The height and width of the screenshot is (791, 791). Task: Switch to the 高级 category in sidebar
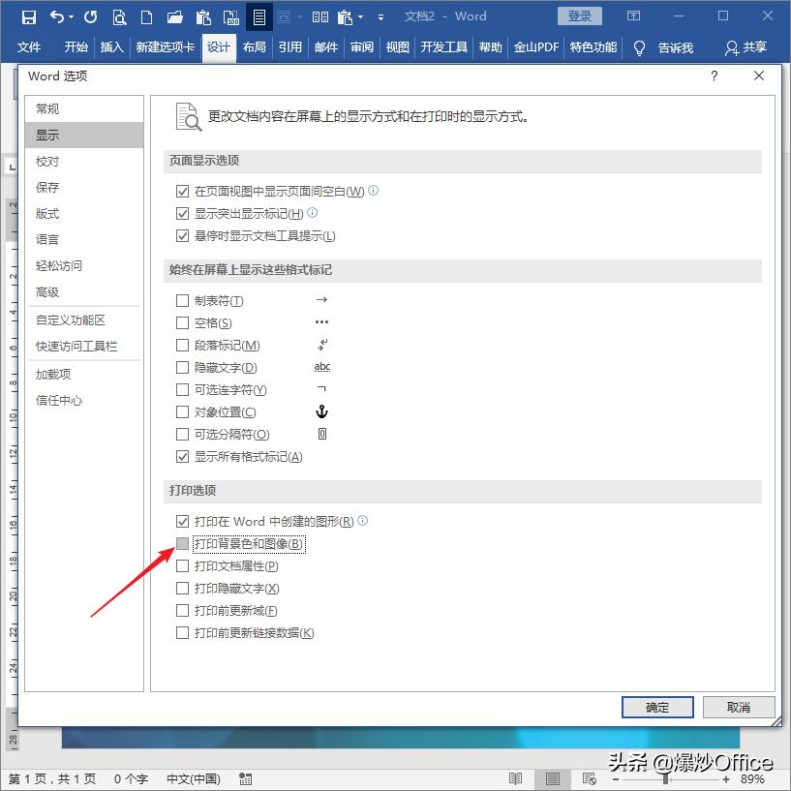click(46, 291)
